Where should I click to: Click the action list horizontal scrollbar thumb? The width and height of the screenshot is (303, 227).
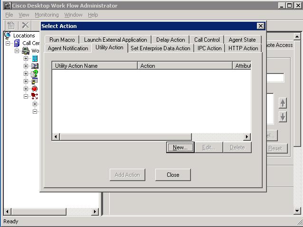tap(125, 137)
